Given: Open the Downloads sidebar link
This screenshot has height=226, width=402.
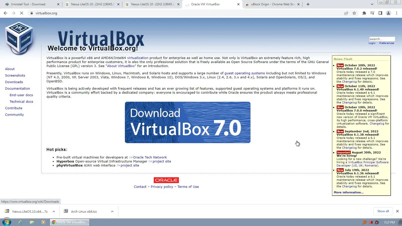Looking at the screenshot, I should (14, 82).
